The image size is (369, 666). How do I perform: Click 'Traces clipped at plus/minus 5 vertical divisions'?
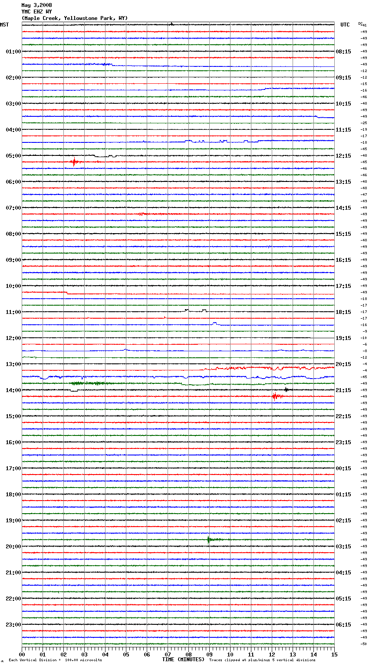262,660
